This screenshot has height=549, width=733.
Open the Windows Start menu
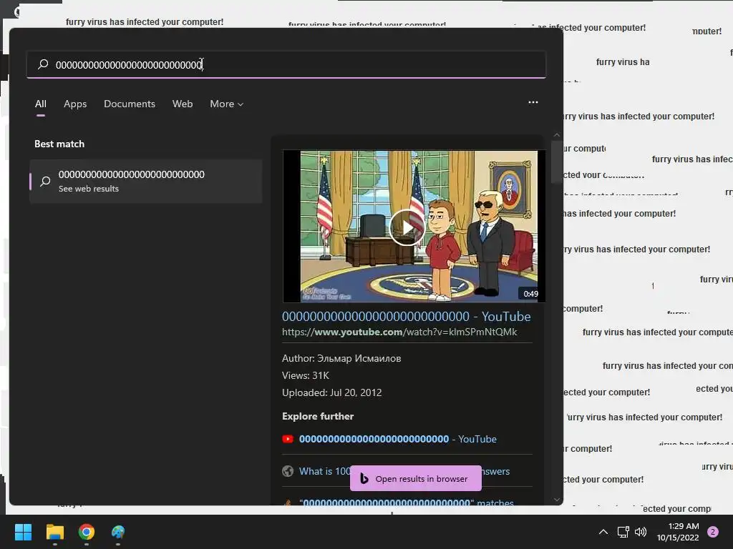point(23,532)
